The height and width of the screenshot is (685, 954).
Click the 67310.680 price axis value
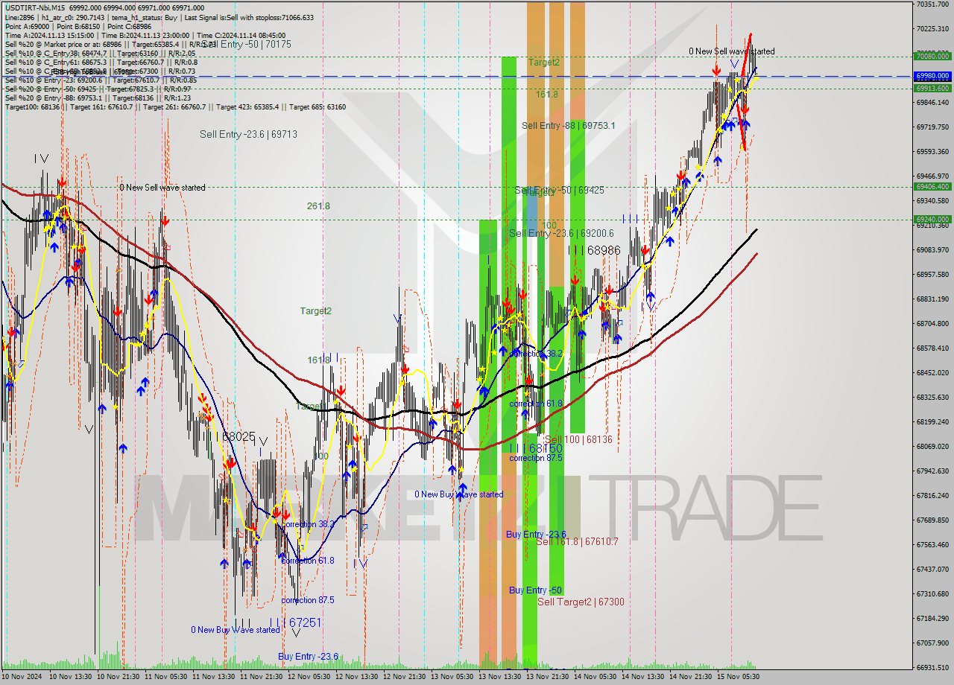(x=932, y=593)
